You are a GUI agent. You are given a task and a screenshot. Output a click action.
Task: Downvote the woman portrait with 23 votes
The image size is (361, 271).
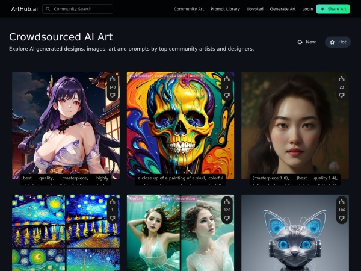(x=342, y=95)
